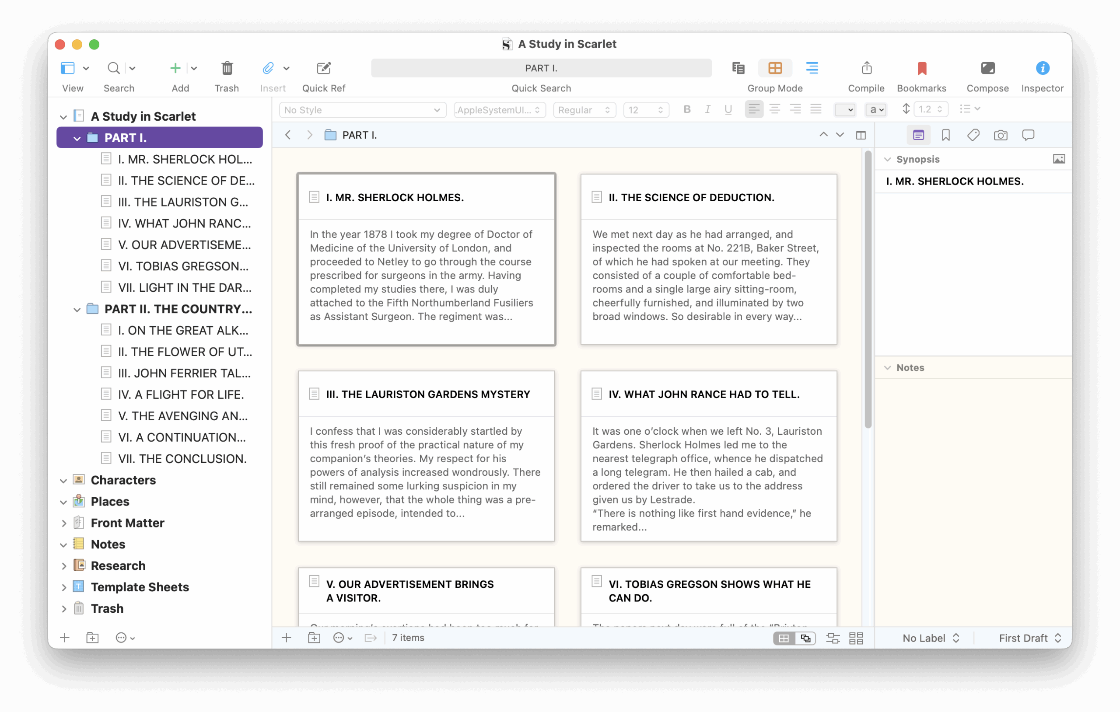Open the Comments inspector tab
1120x712 pixels.
click(x=1028, y=135)
